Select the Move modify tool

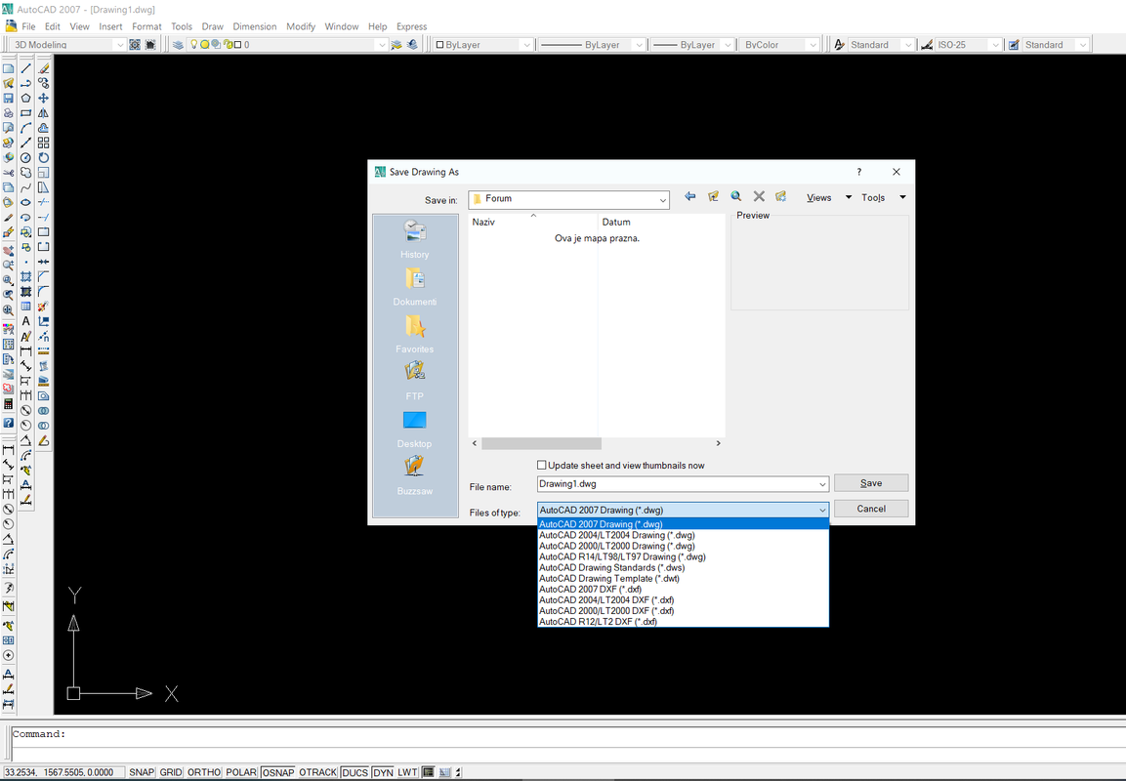[44, 98]
